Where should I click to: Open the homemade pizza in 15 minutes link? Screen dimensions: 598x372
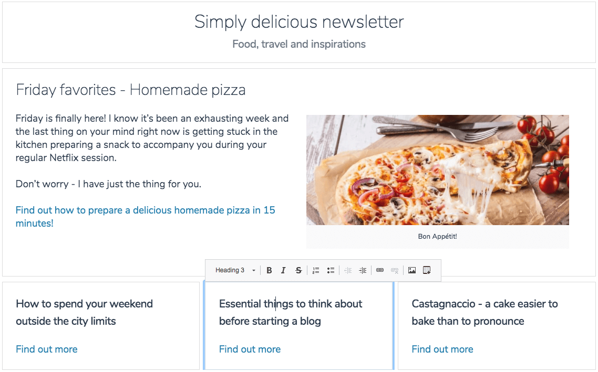click(146, 217)
